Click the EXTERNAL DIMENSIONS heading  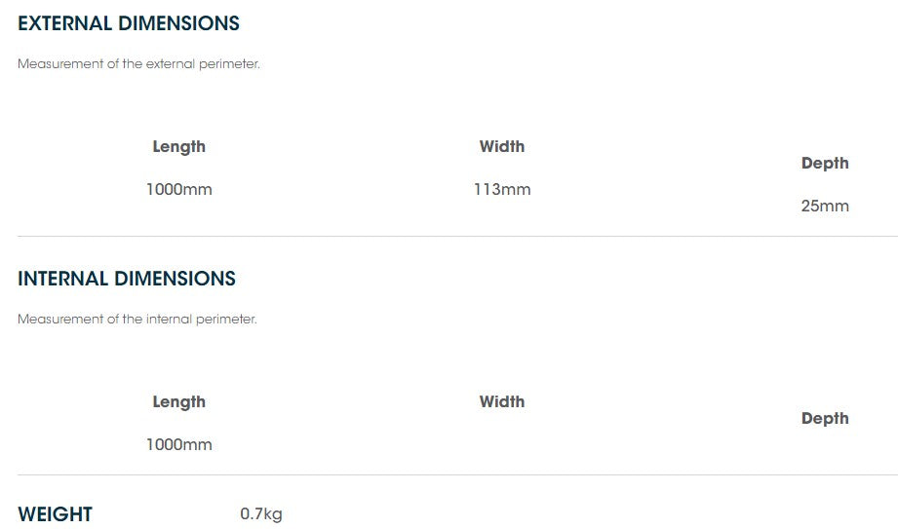click(129, 23)
